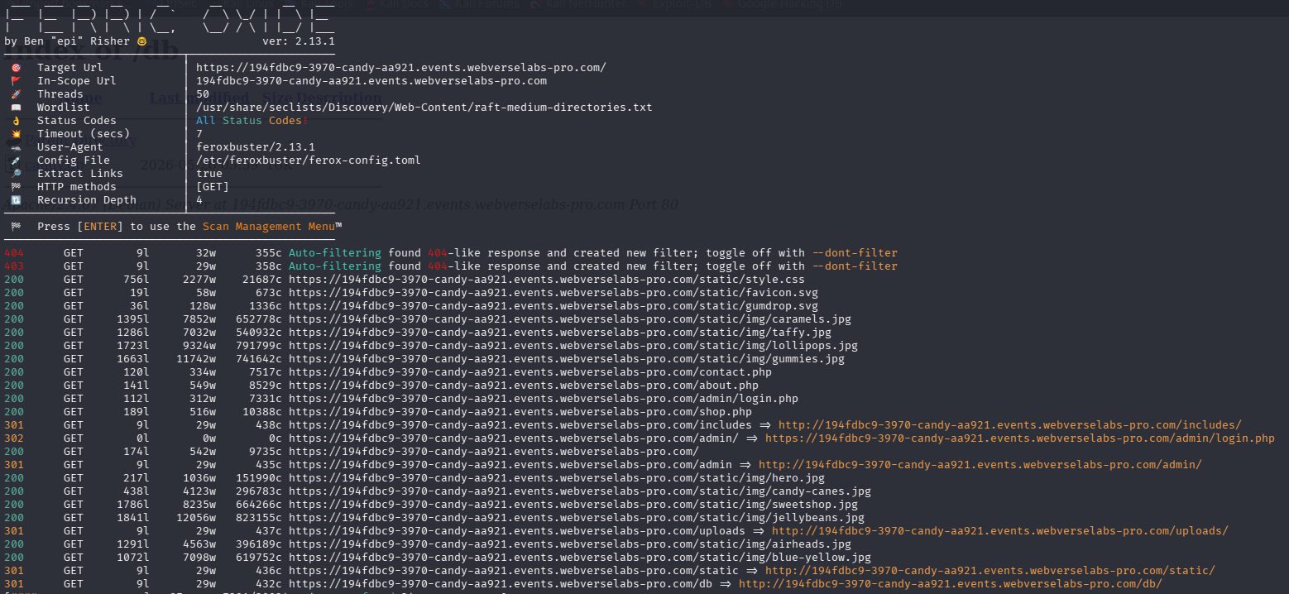Click the /static/style.css result URL
This screenshot has height=594, width=1289.
(x=547, y=280)
